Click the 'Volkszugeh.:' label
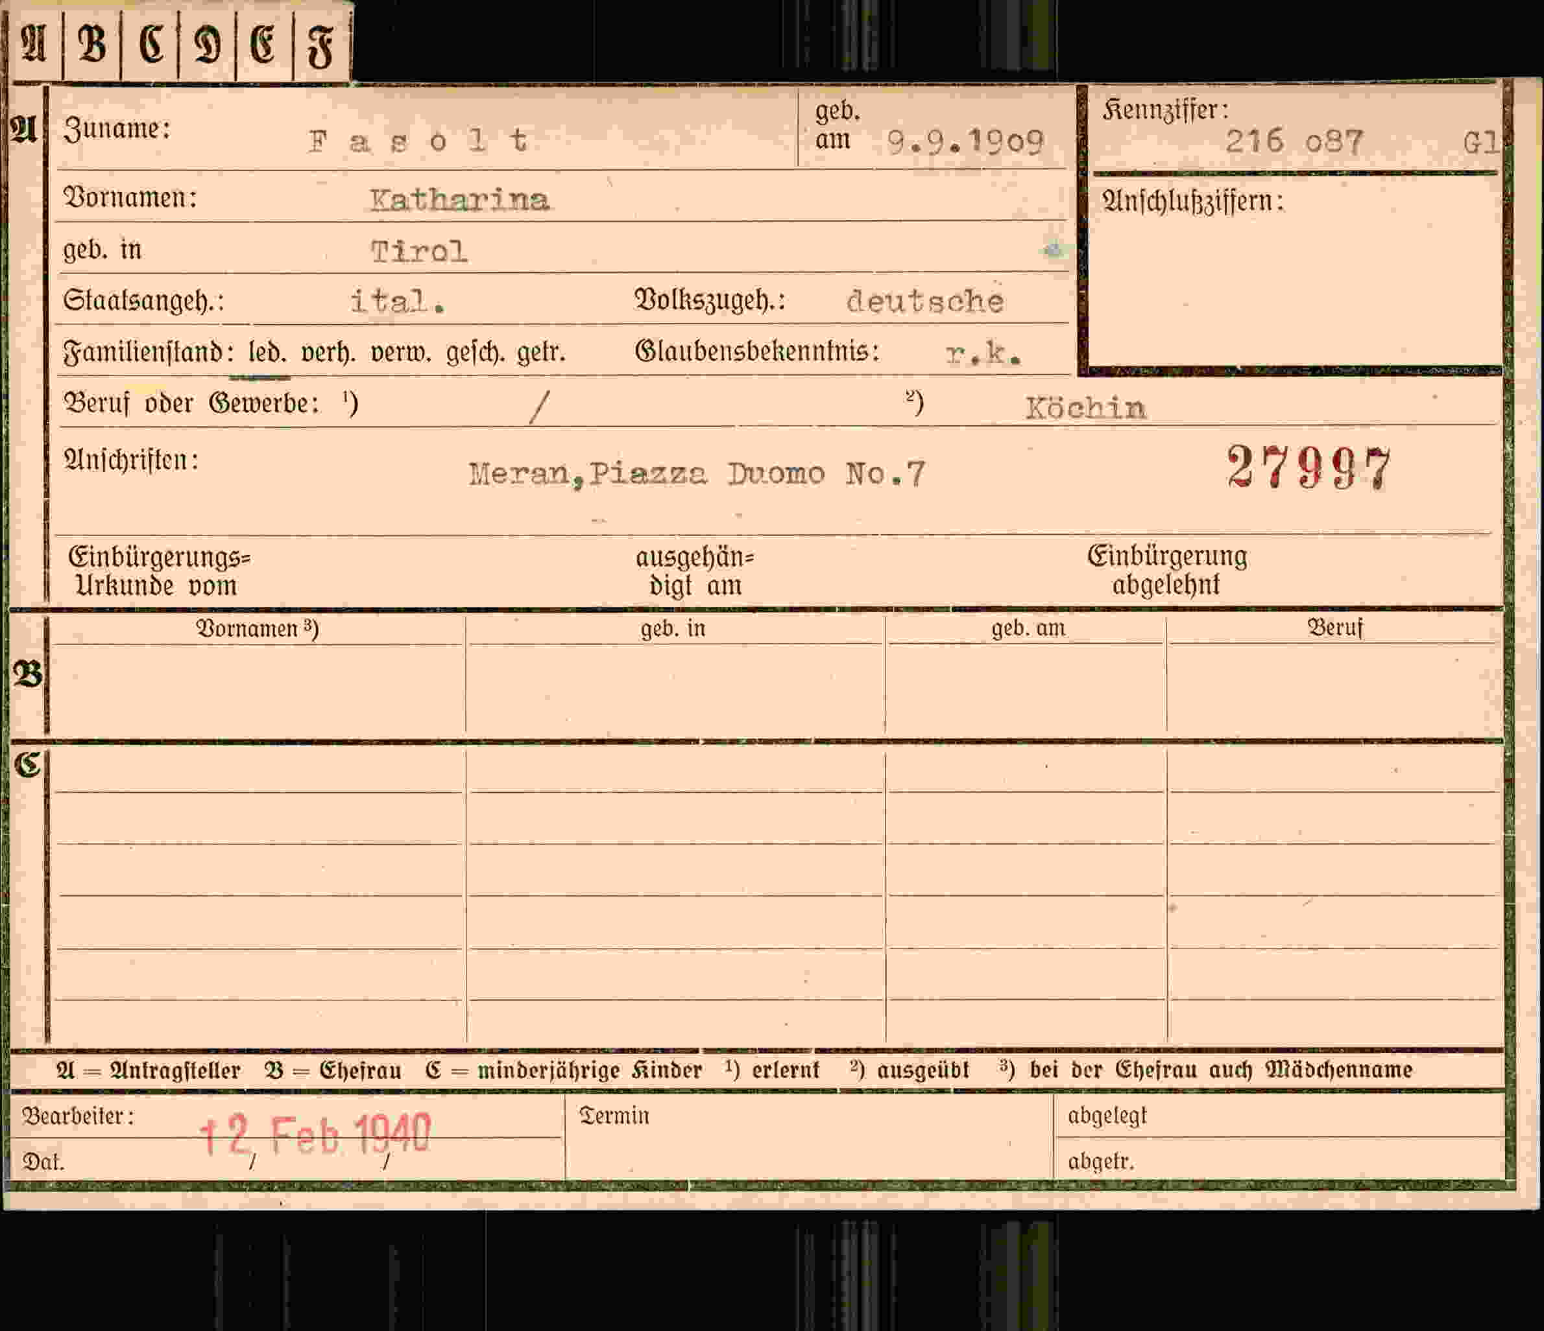Viewport: 1544px width, 1331px height. [710, 300]
